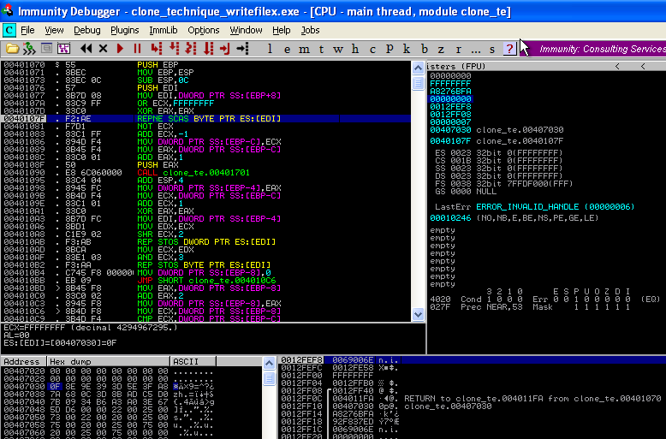Select the CALL clone_te.00401701 instruction line

click(207, 173)
